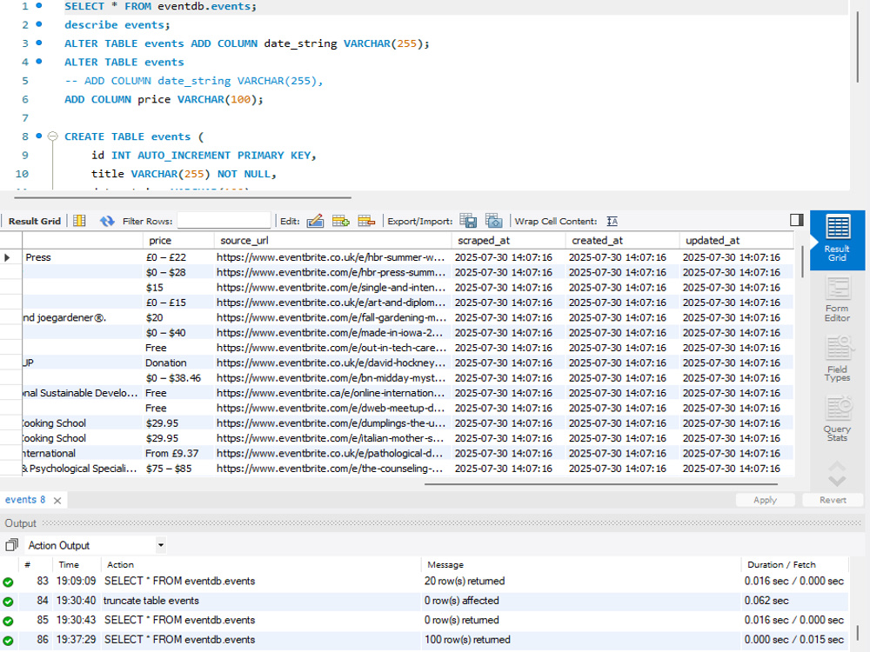Image resolution: width=870 pixels, height=652 pixels.
Task: Select the row indicator arrow of first row
Action: tap(7, 257)
